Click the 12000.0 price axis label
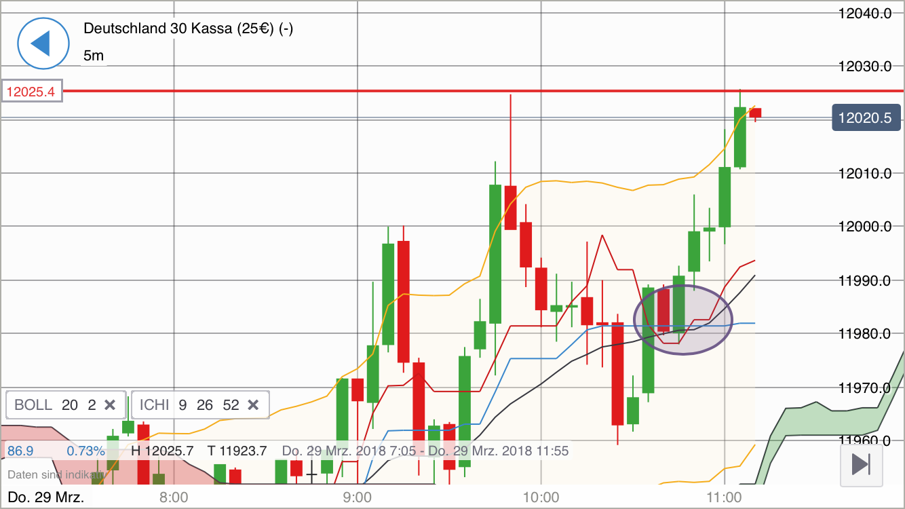Image resolution: width=905 pixels, height=509 pixels. click(865, 227)
